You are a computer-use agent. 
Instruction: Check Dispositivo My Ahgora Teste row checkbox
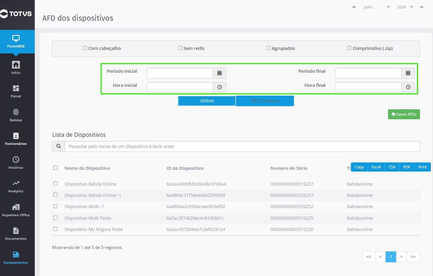click(x=55, y=229)
